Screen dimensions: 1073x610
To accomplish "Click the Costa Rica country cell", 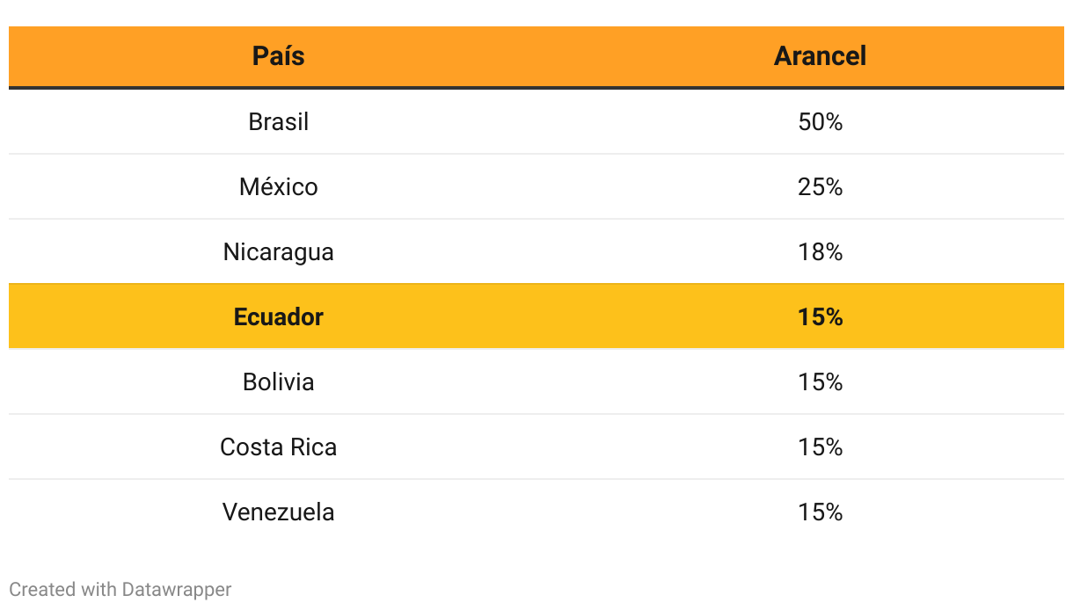I will tap(279, 447).
